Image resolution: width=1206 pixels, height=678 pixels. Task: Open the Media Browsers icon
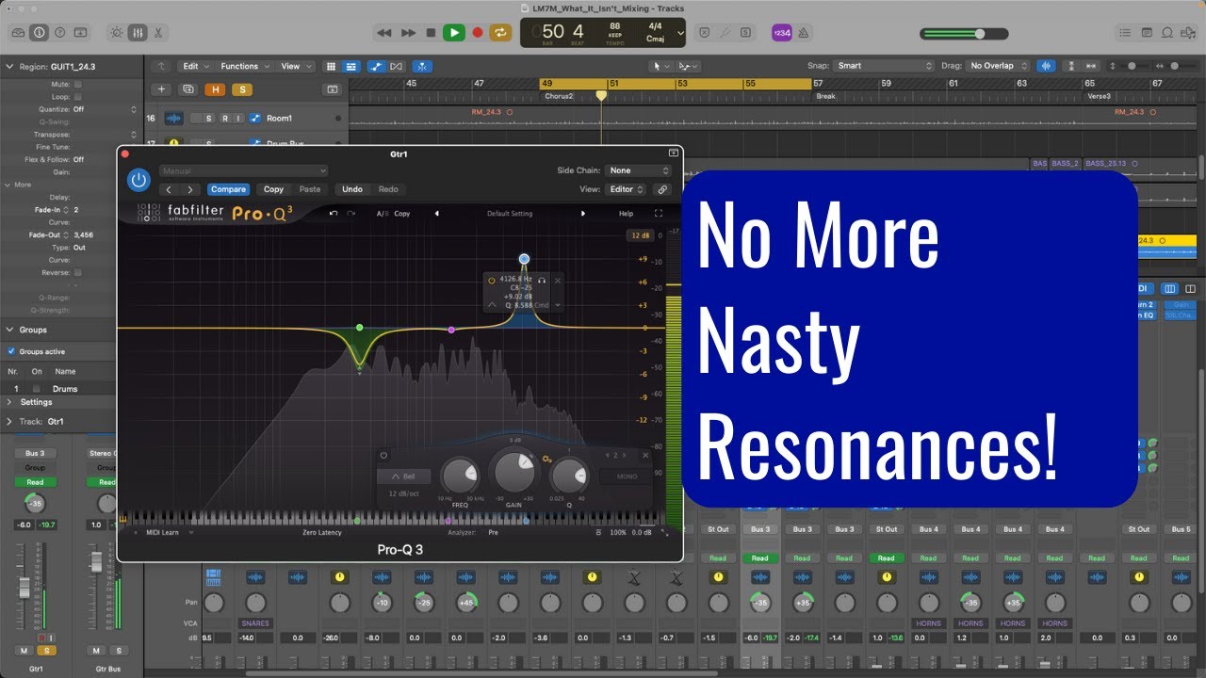point(1189,32)
